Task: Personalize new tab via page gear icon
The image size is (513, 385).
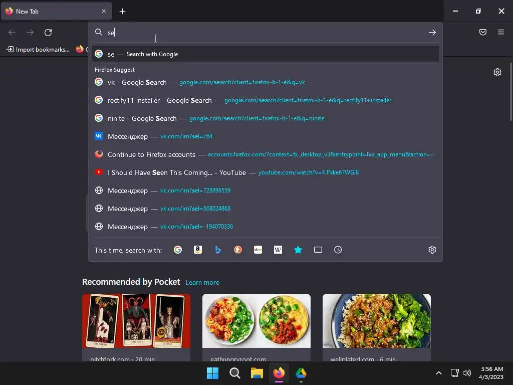Action: click(497, 72)
